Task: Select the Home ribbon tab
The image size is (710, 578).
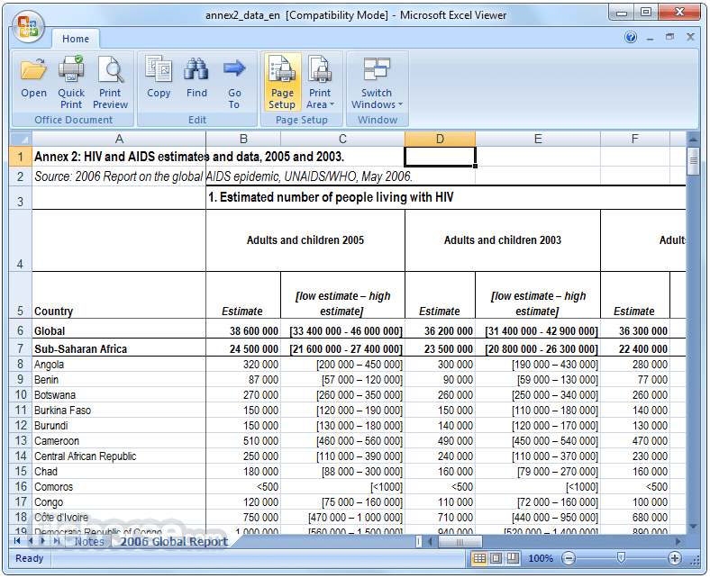Action: tap(76, 39)
